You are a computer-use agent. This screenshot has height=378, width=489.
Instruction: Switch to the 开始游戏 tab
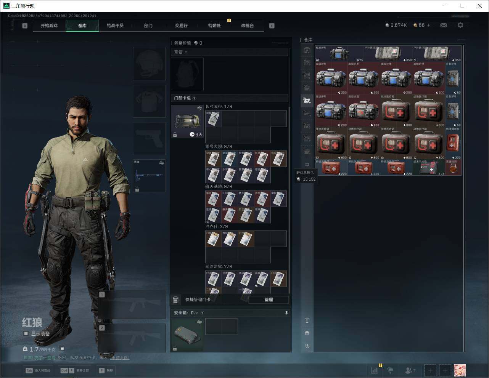(x=49, y=26)
